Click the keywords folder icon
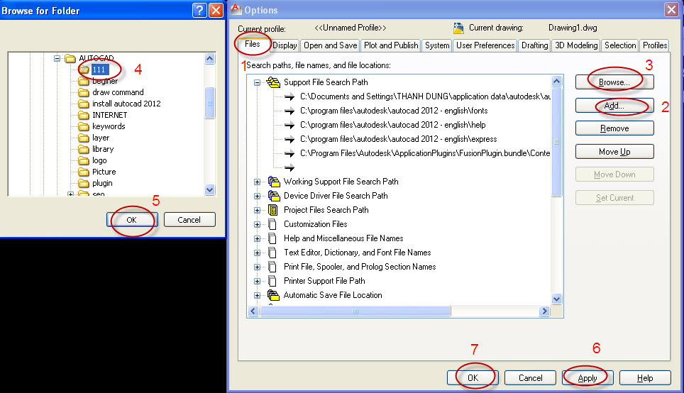684x393 pixels. 84,126
